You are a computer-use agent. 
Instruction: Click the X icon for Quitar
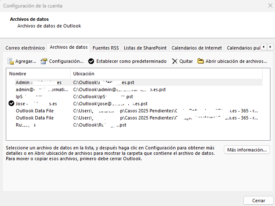(175, 61)
